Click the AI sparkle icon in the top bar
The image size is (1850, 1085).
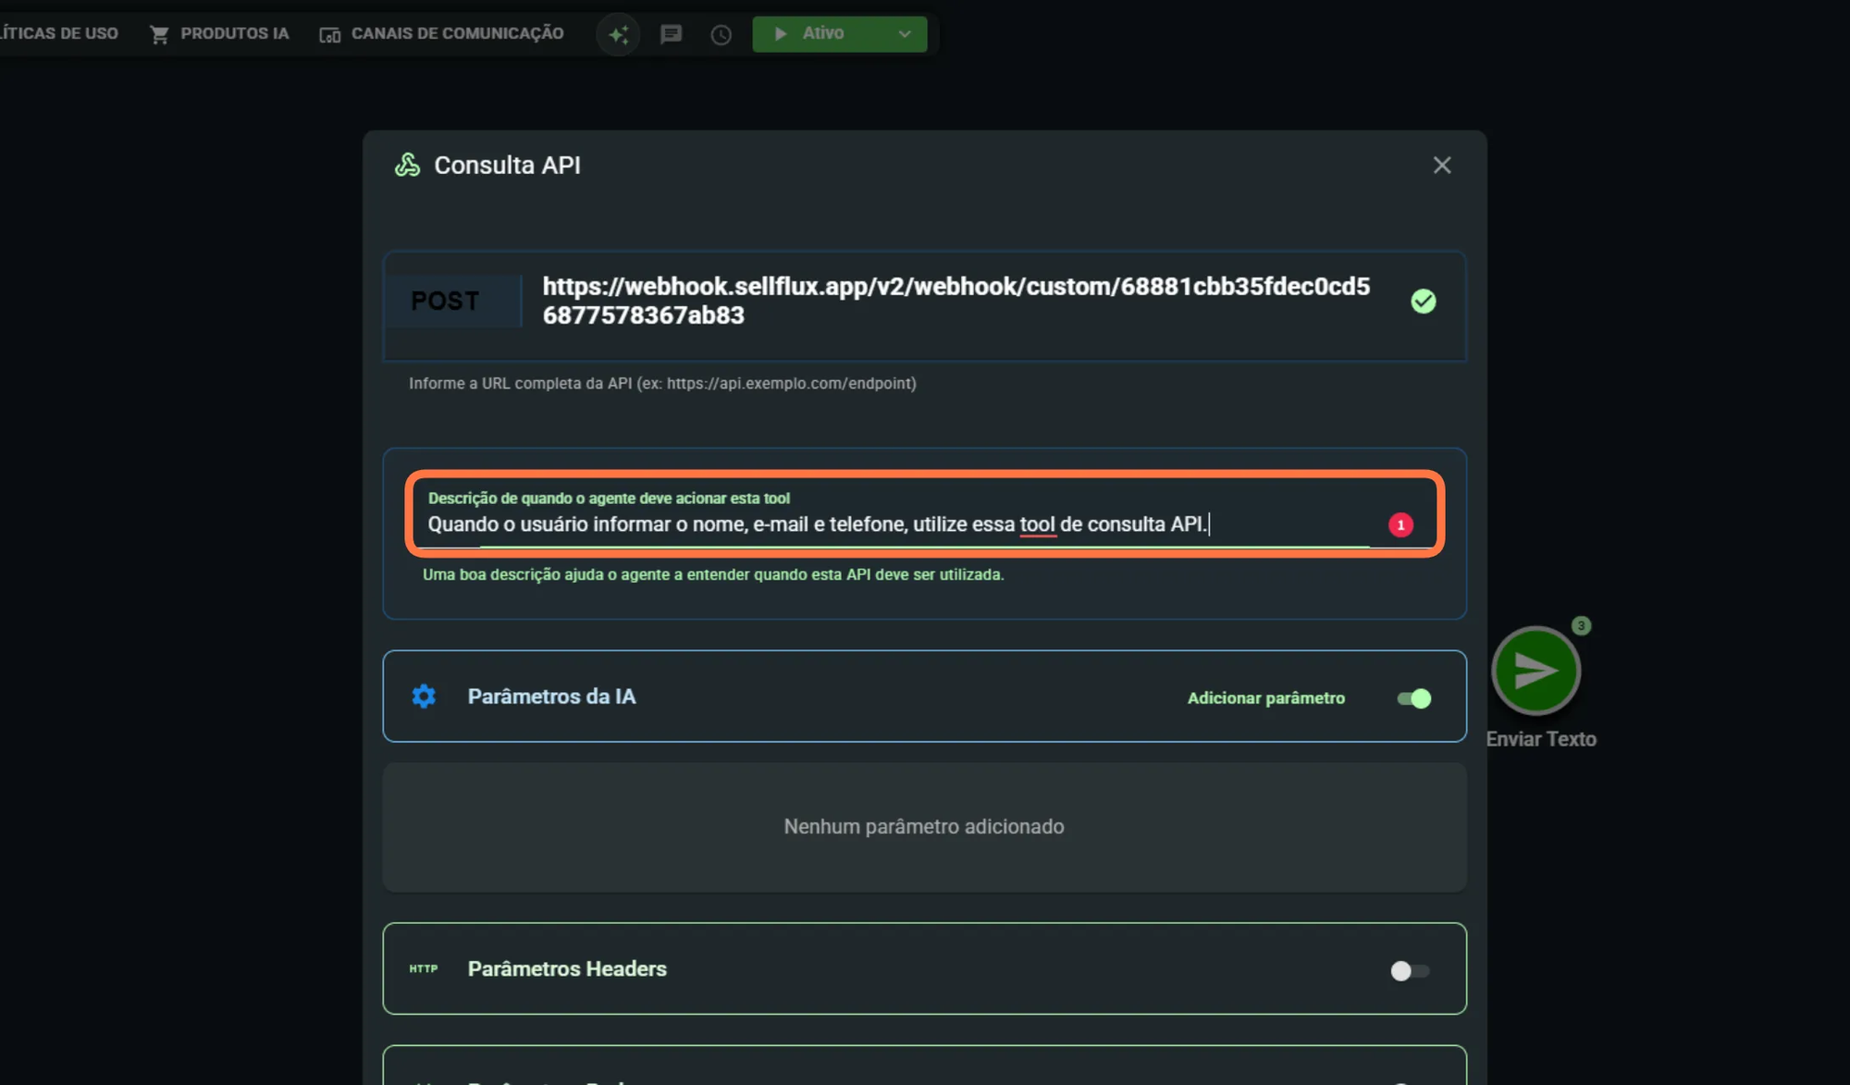point(618,34)
